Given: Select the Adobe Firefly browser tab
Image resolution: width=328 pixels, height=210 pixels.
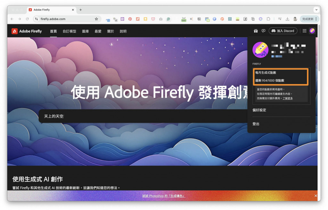Looking at the screenshot, I should coord(52,10).
